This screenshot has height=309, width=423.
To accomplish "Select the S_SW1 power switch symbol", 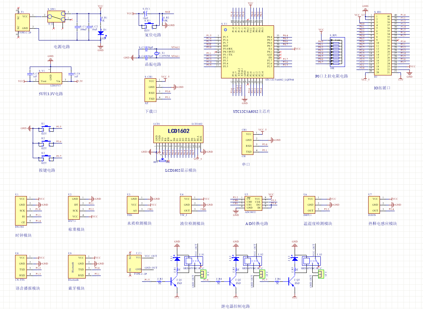I will pyautogui.click(x=56, y=17).
